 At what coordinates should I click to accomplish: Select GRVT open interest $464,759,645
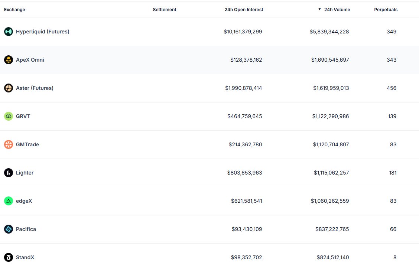click(x=244, y=116)
